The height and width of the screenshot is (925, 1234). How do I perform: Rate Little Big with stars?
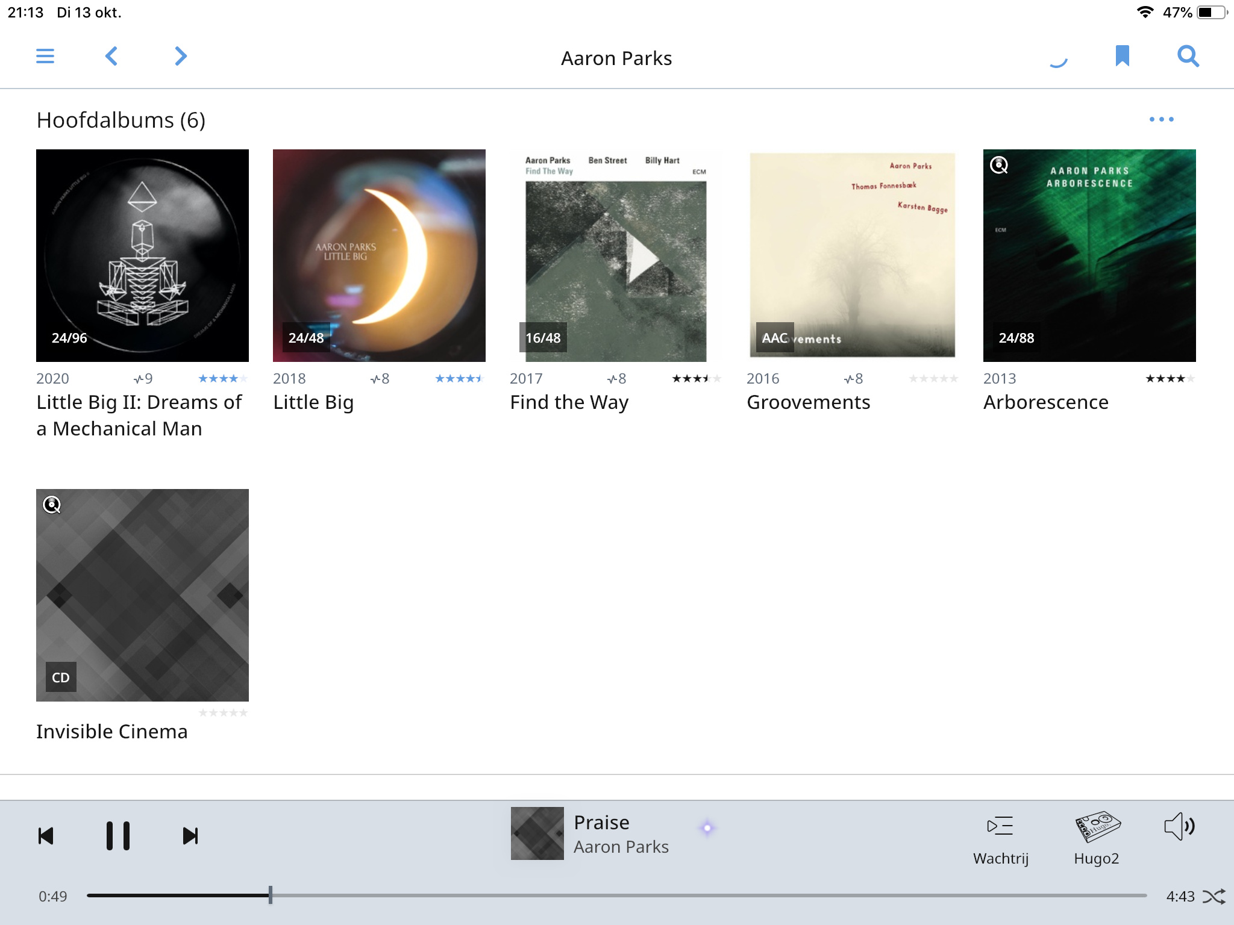tap(460, 378)
